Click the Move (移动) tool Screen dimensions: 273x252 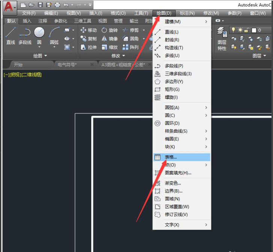click(89, 30)
